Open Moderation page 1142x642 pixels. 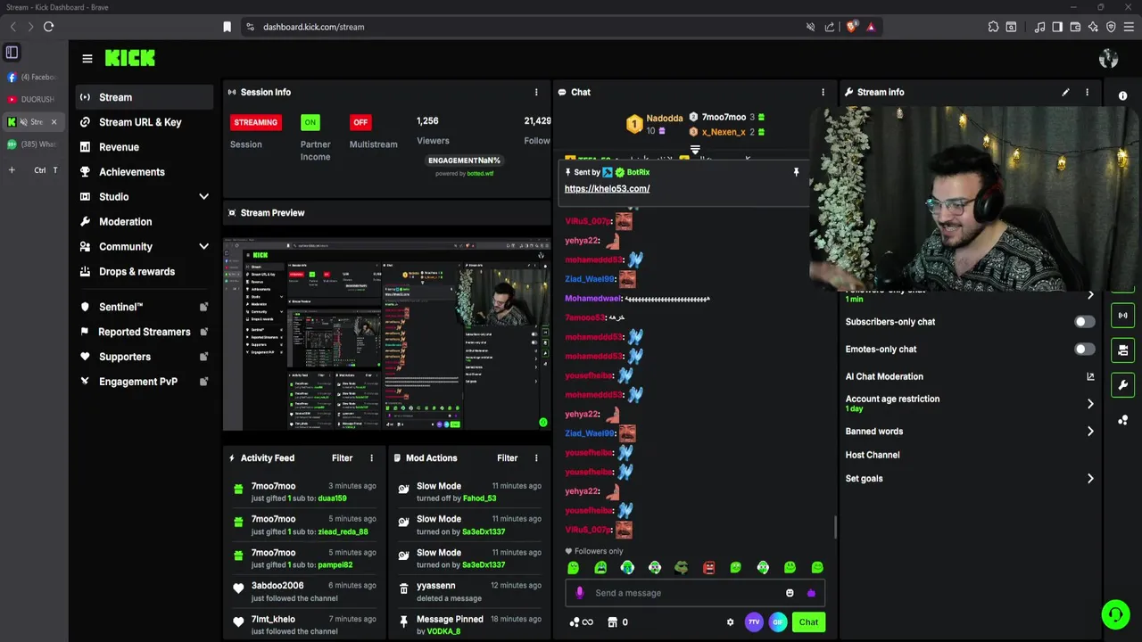click(x=145, y=222)
